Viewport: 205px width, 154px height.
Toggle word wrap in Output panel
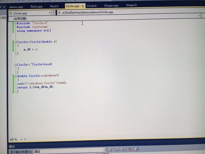click(137, 149)
